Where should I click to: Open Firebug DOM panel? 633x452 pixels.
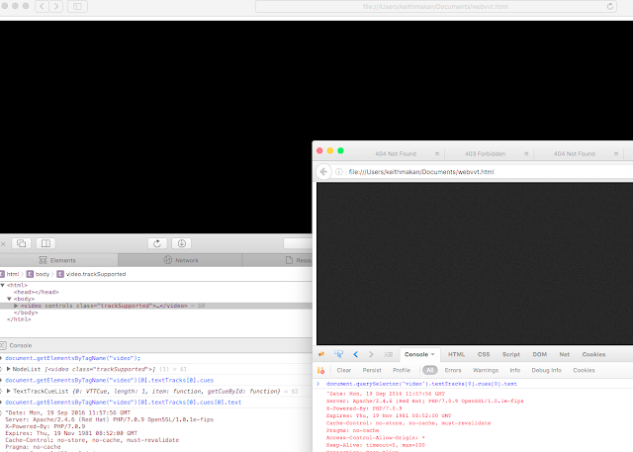click(x=539, y=354)
